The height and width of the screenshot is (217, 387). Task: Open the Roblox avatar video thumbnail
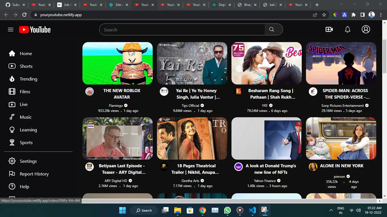(x=118, y=63)
